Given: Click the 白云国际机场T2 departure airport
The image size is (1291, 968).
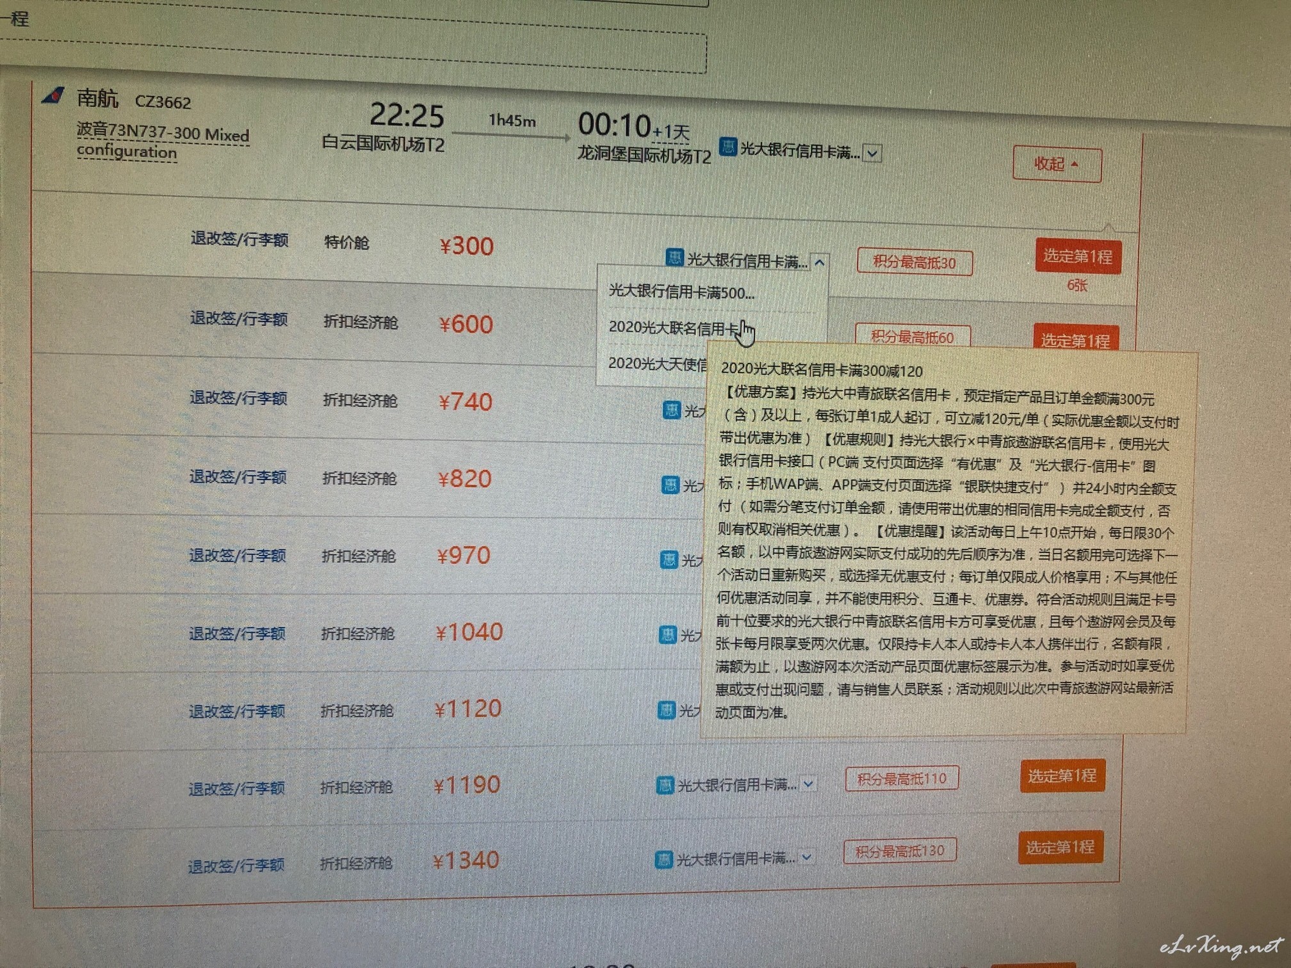Looking at the screenshot, I should tap(383, 143).
